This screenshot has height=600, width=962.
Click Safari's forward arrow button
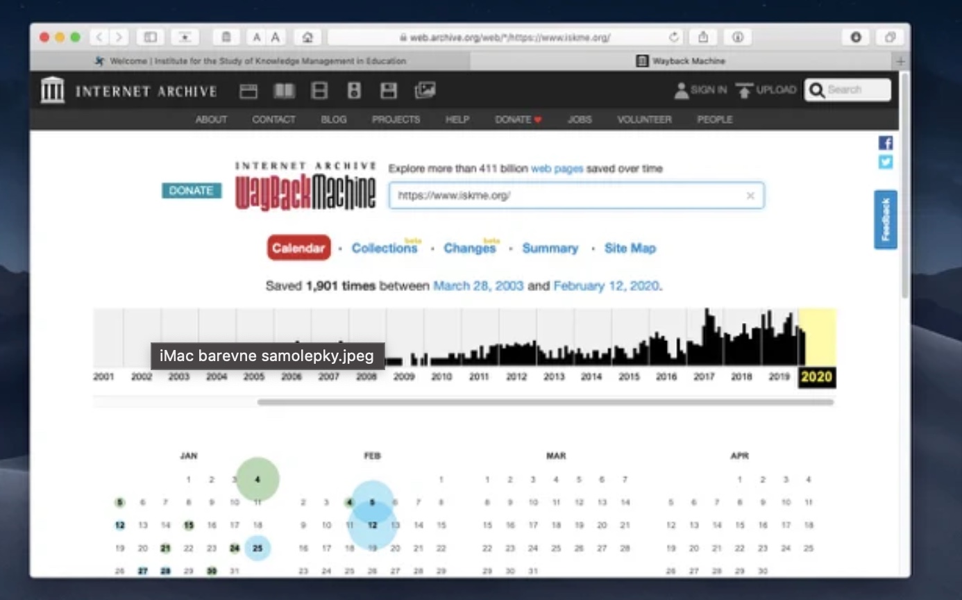point(119,37)
